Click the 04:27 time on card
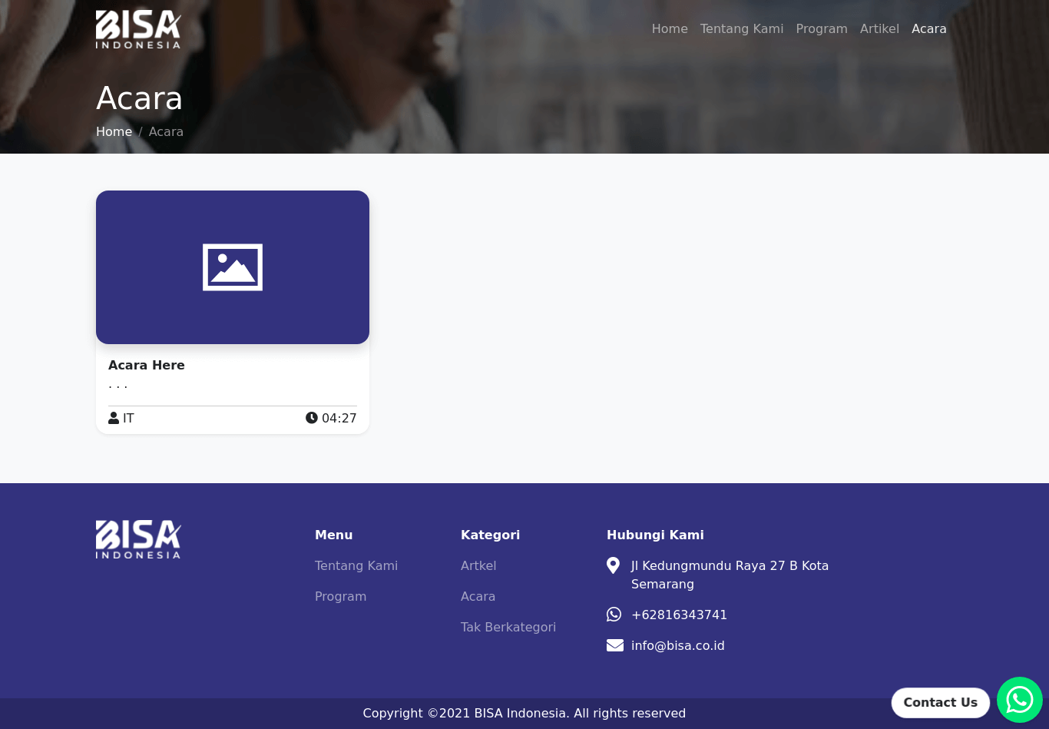The height and width of the screenshot is (729, 1049). click(339, 418)
